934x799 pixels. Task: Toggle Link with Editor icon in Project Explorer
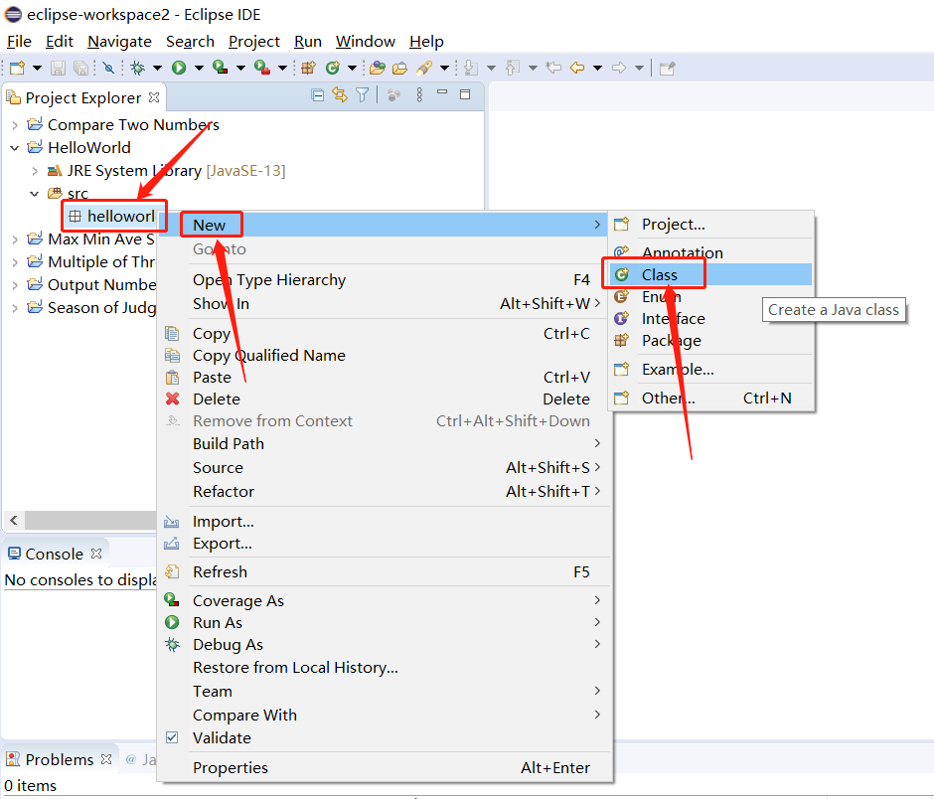point(340,95)
